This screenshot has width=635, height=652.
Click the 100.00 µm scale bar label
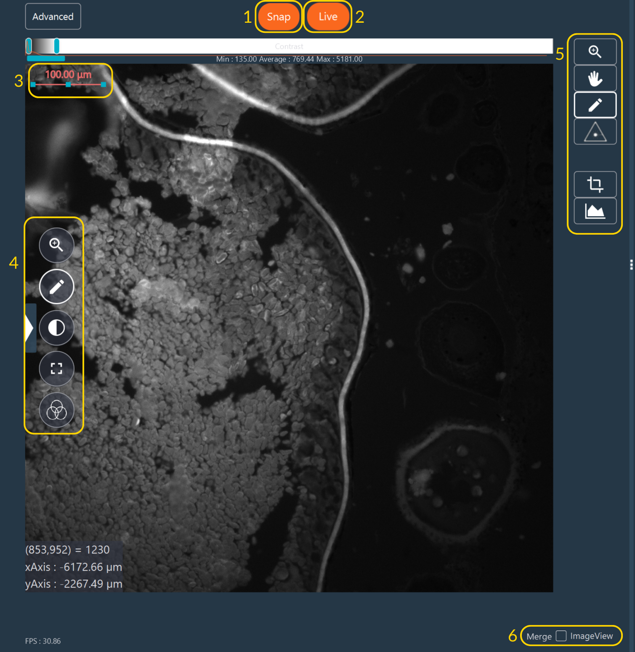68,74
